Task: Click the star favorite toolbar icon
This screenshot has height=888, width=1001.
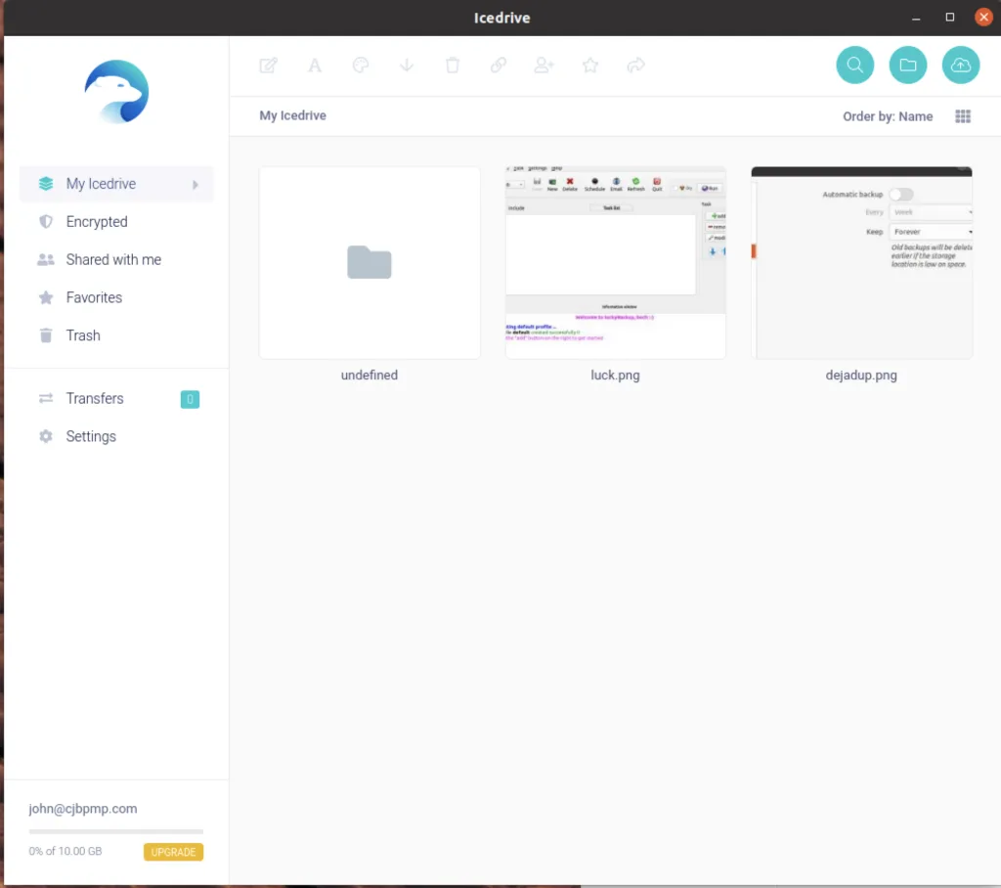Action: [x=590, y=66]
